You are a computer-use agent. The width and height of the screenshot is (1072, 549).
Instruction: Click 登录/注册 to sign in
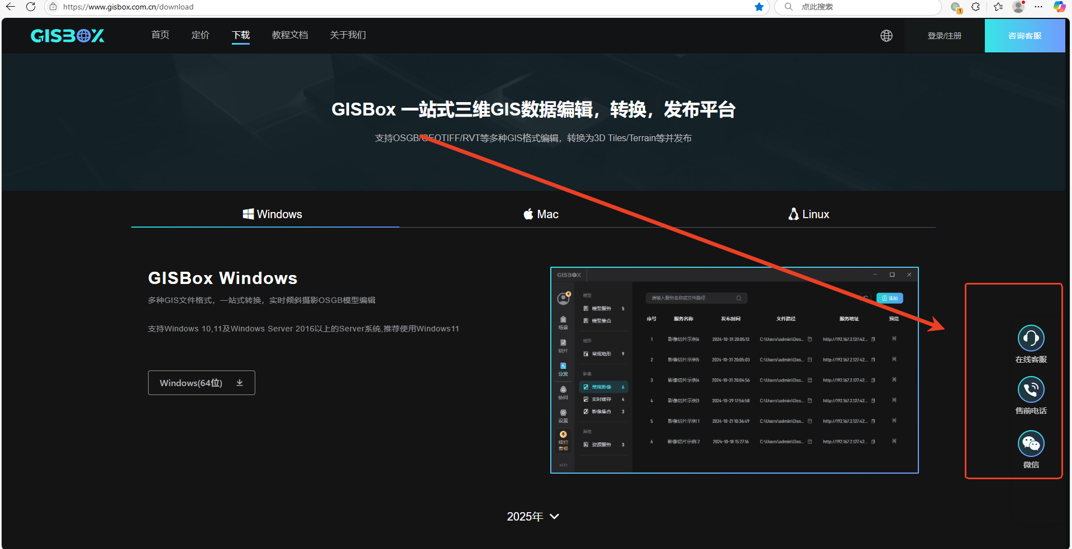[945, 36]
